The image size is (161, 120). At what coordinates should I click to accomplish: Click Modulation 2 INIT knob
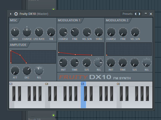pos(111,63)
